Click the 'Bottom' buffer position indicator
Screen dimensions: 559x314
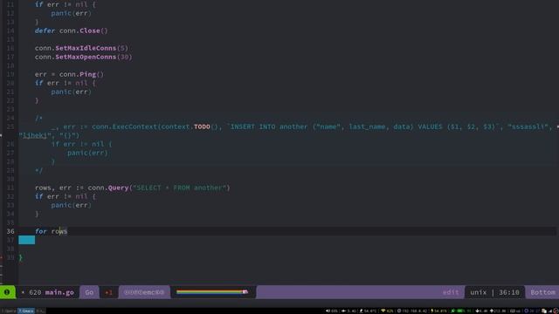pyautogui.click(x=542, y=292)
